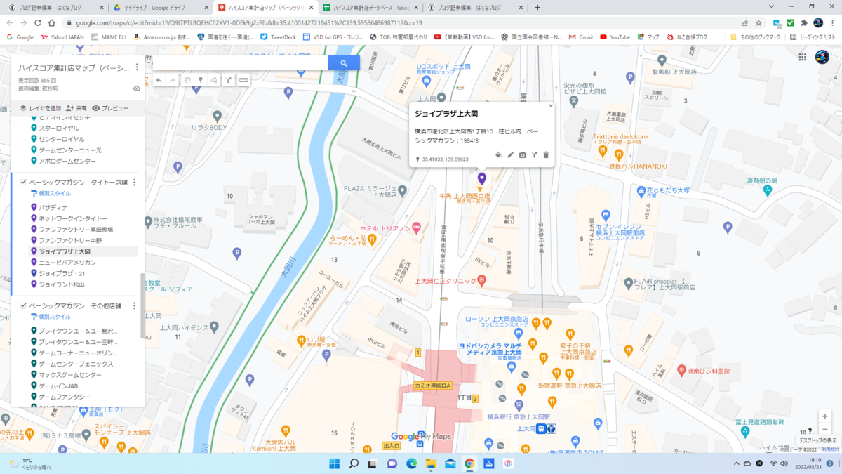Delete the marker with trash icon
The height and width of the screenshot is (474, 842).
click(x=546, y=155)
